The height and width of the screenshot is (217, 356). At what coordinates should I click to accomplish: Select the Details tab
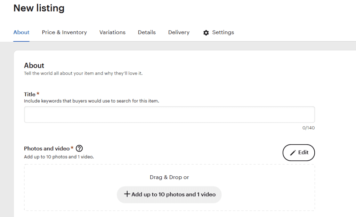point(147,32)
